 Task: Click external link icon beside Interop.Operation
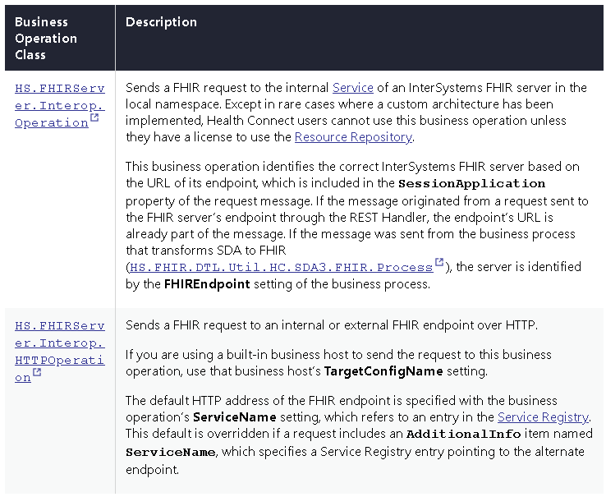pos(95,120)
